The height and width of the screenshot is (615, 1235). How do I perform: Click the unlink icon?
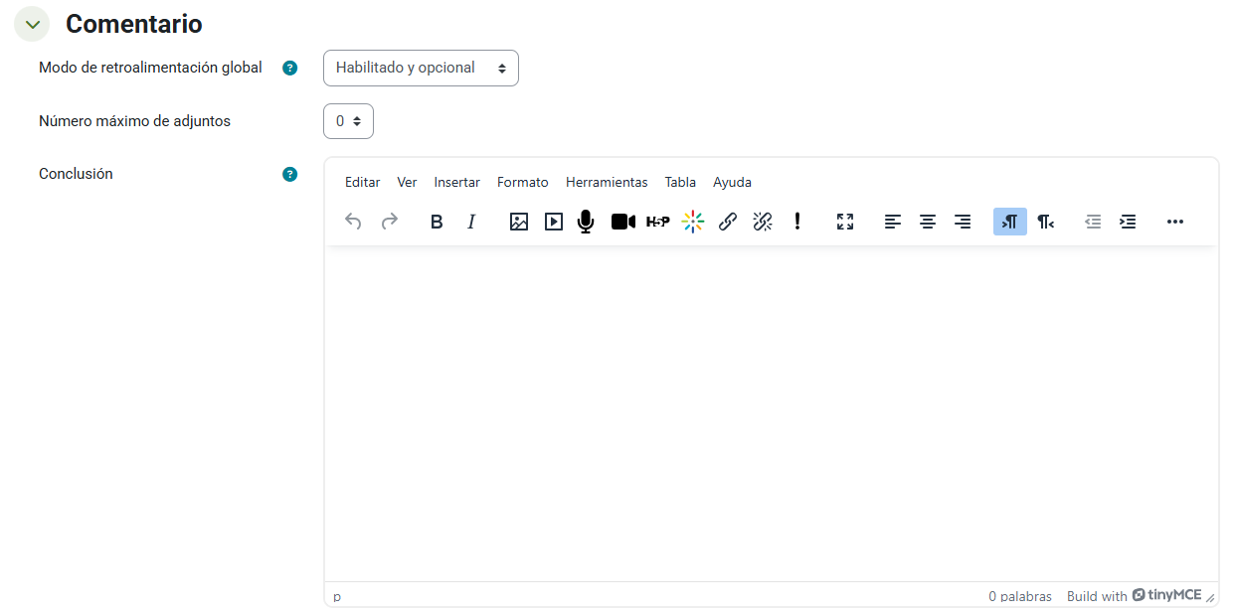click(763, 222)
